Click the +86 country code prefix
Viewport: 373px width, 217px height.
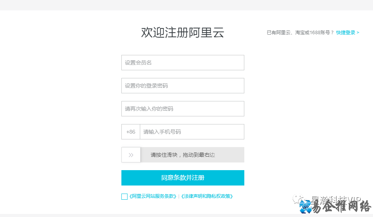click(x=131, y=132)
